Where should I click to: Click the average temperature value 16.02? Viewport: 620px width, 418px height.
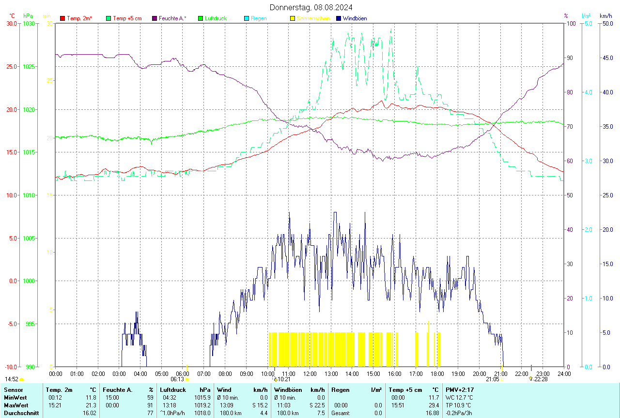[90, 413]
